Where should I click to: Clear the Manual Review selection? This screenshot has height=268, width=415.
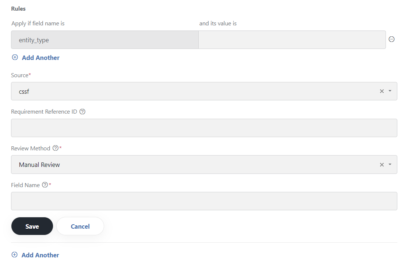click(x=382, y=165)
